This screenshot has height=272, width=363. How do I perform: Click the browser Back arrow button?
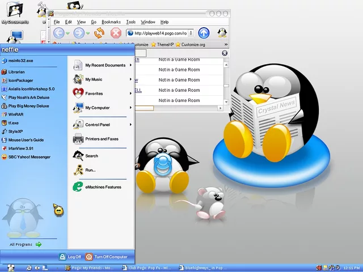pos(59,33)
